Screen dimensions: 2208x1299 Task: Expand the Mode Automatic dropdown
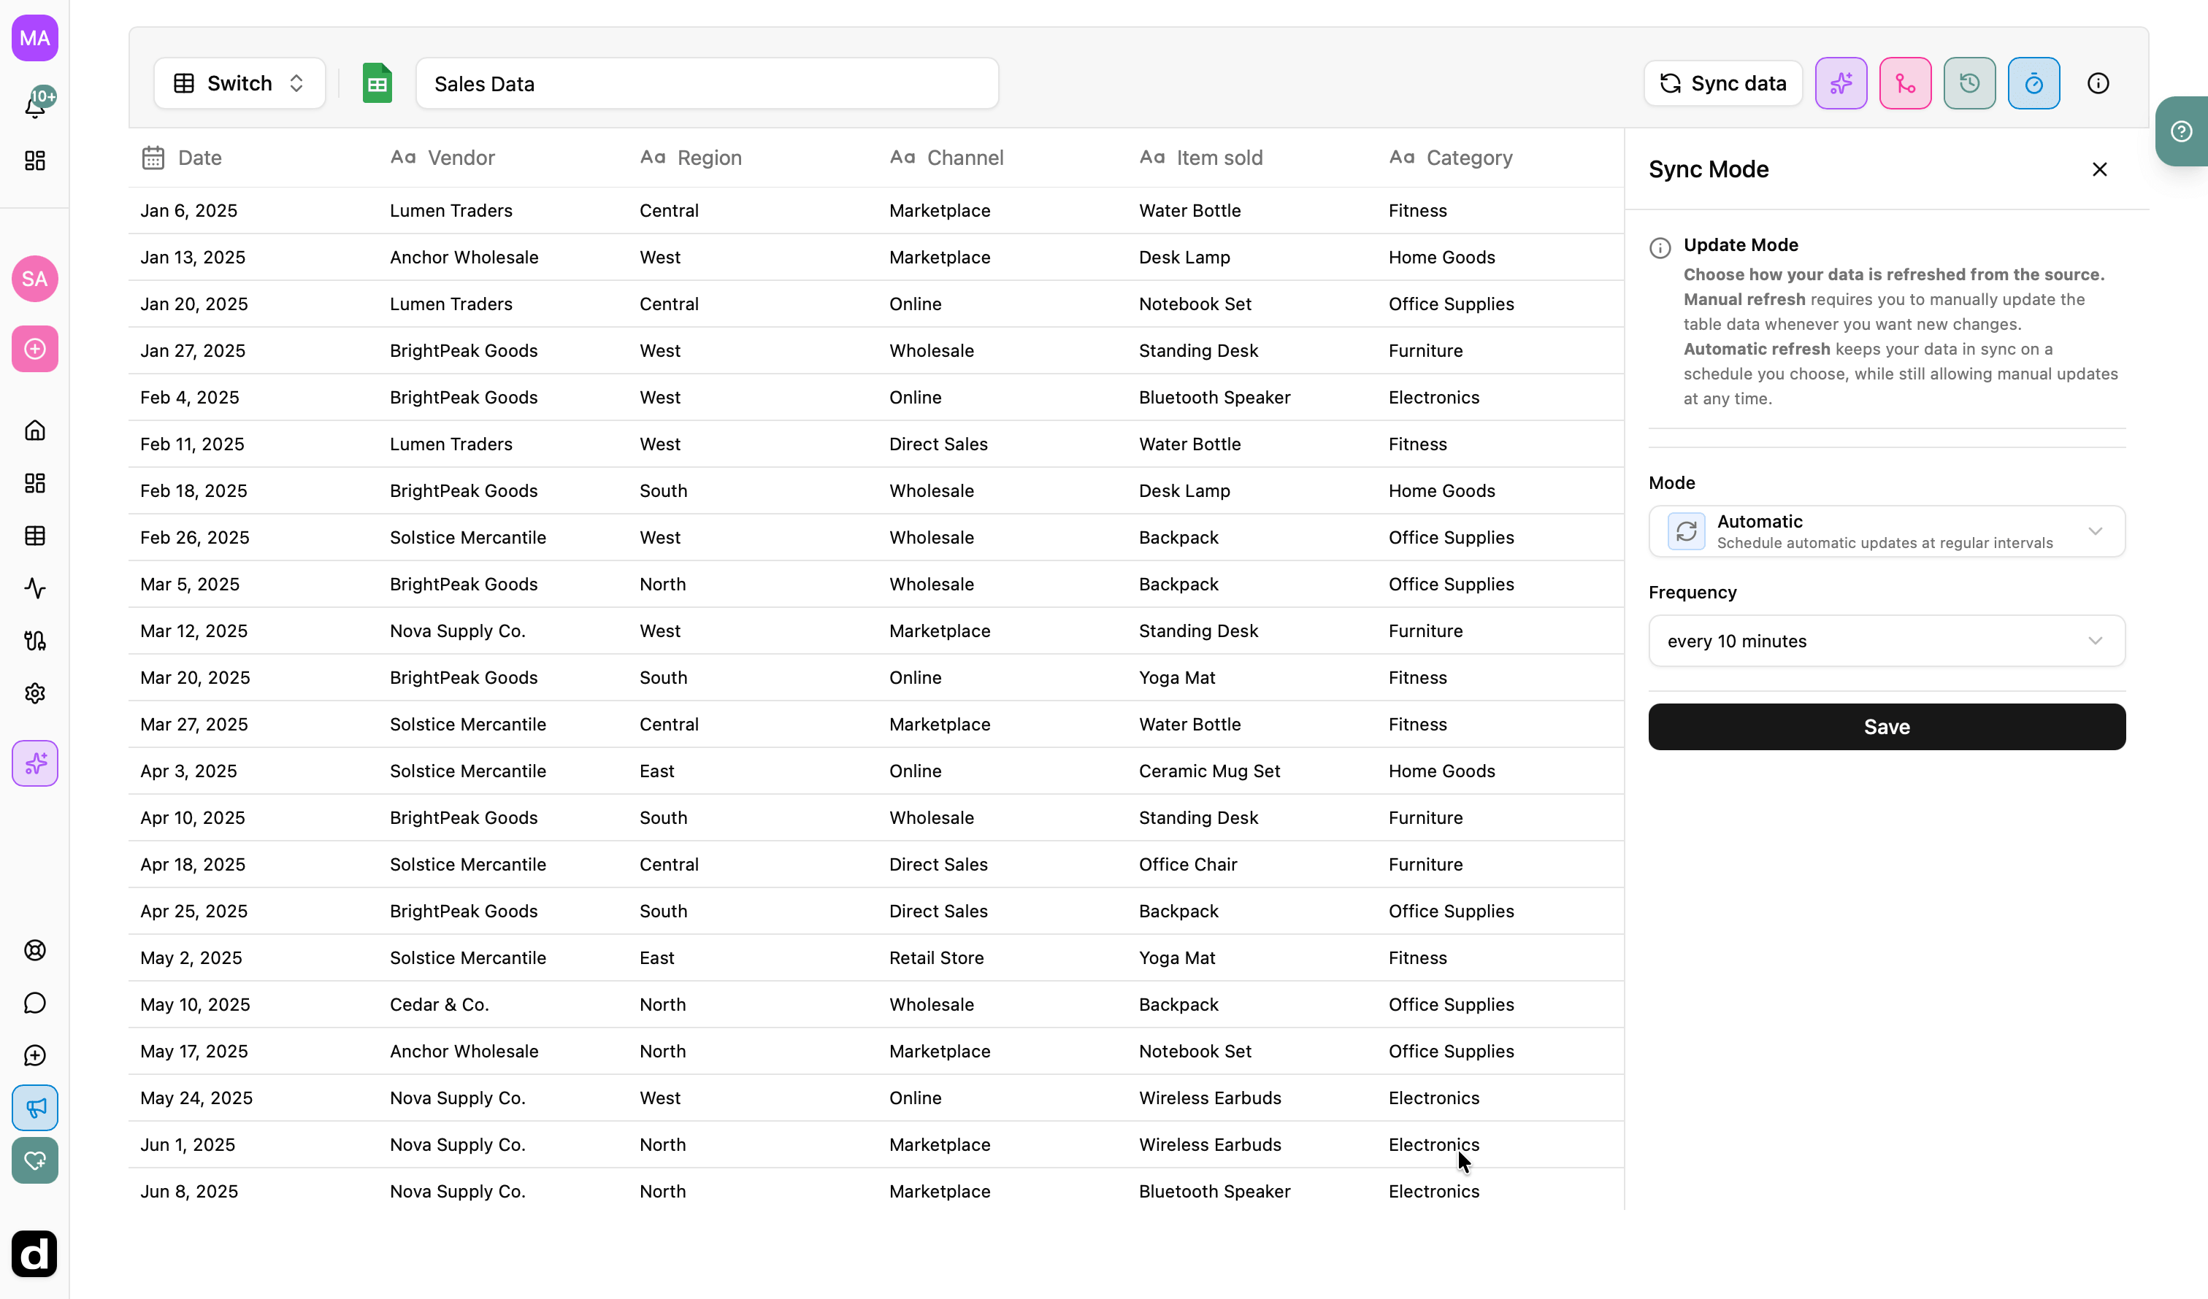[1887, 531]
